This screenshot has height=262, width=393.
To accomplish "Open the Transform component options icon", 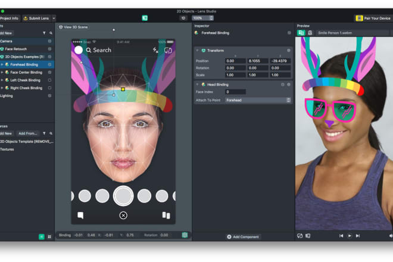I will tap(288, 51).
